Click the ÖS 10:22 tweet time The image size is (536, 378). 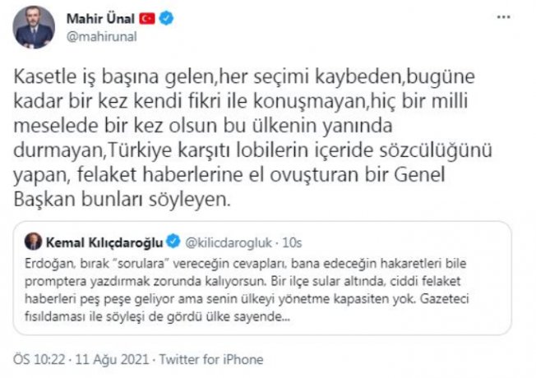(39, 360)
